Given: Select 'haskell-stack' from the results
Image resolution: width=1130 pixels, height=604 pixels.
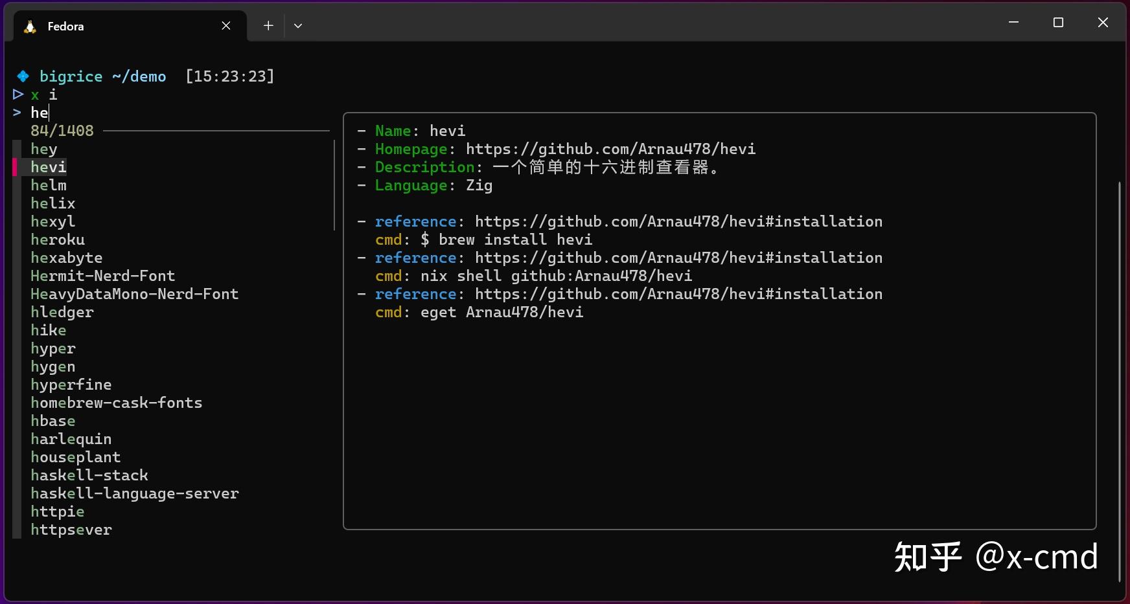Looking at the screenshot, I should [89, 475].
